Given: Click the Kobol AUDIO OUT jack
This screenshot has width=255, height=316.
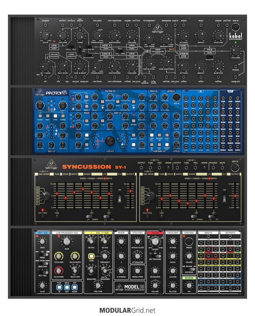Looking at the screenshot, I should tap(235, 77).
